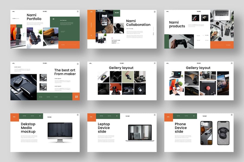244x162 pixels.
Task: Click game controller photo on Nami products slide
Action: [181, 41]
